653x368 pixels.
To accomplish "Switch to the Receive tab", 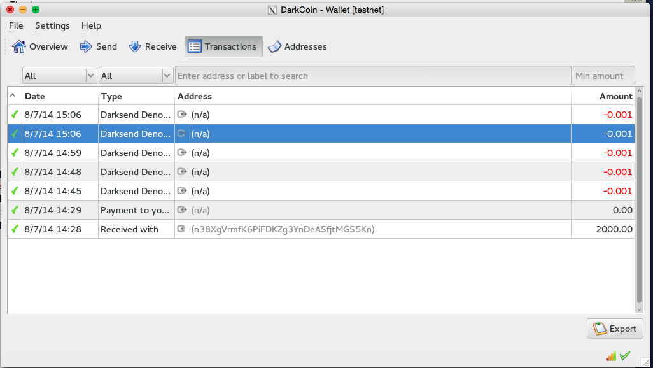I will [153, 46].
